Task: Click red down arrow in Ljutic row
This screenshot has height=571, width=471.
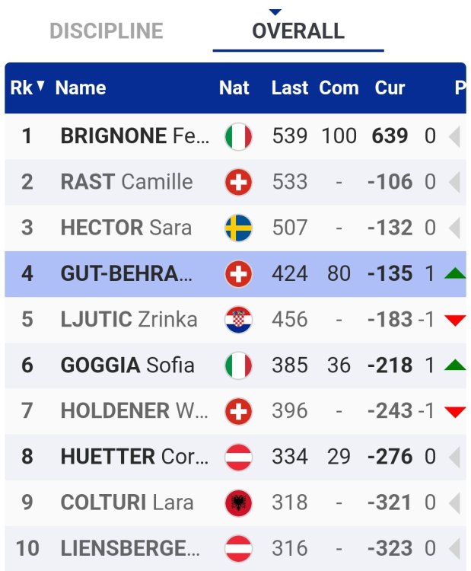Action: 455,320
